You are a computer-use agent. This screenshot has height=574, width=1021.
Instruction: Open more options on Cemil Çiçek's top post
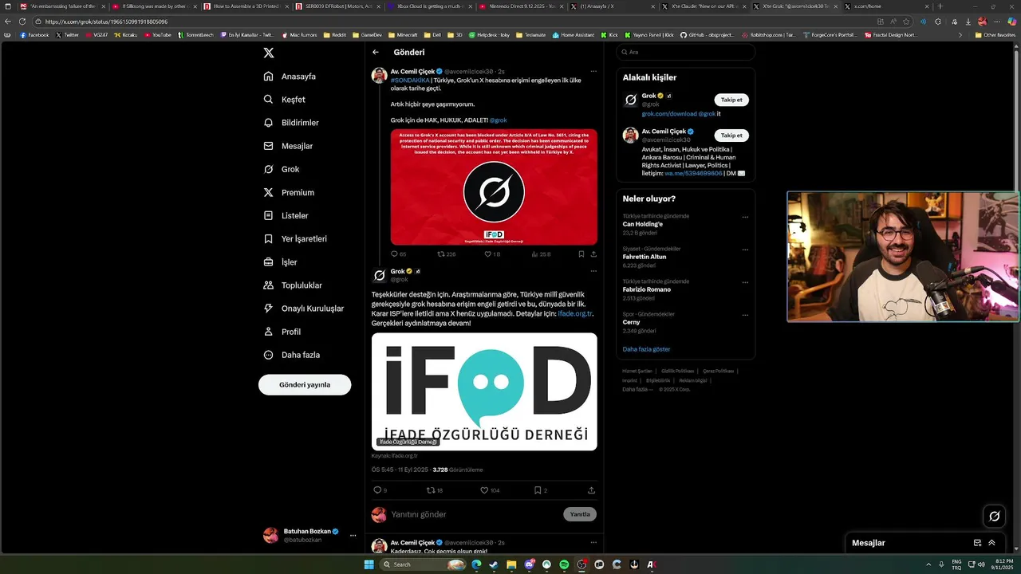[x=593, y=71]
